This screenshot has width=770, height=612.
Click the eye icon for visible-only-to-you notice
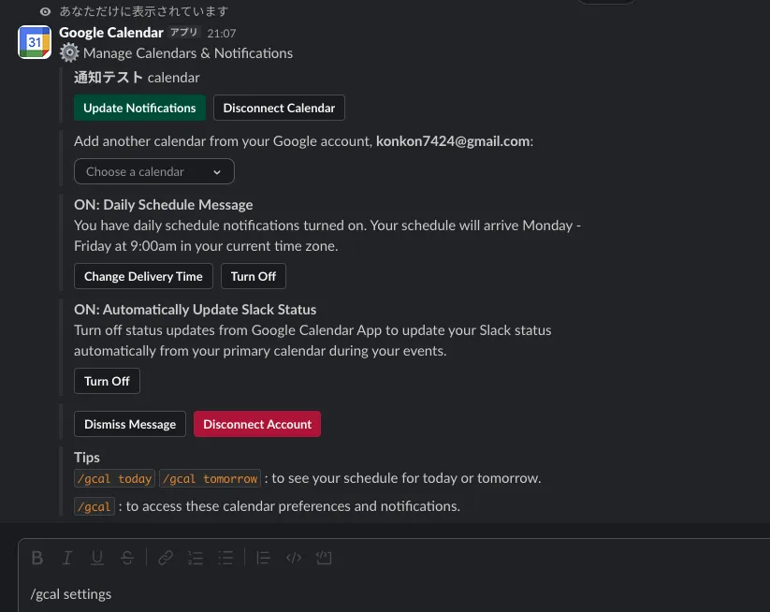pyautogui.click(x=45, y=11)
